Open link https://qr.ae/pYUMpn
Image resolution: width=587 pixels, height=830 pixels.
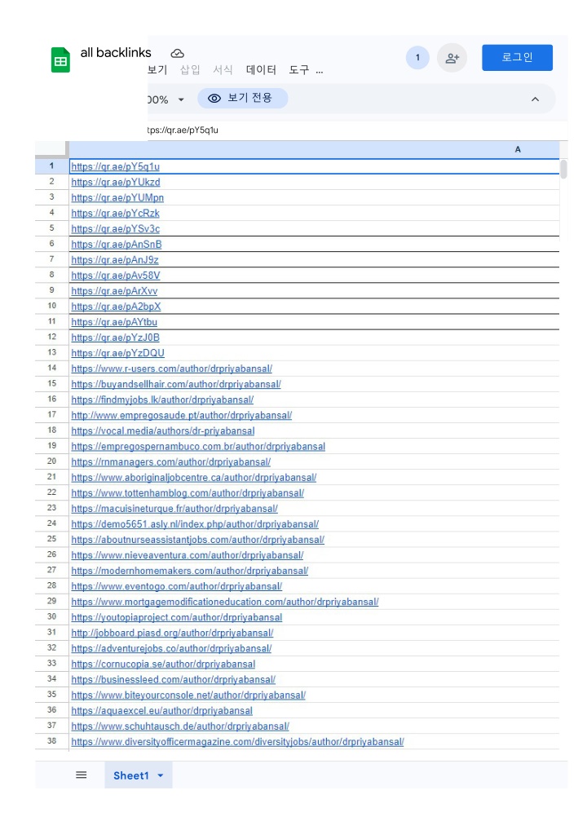pyautogui.click(x=117, y=197)
